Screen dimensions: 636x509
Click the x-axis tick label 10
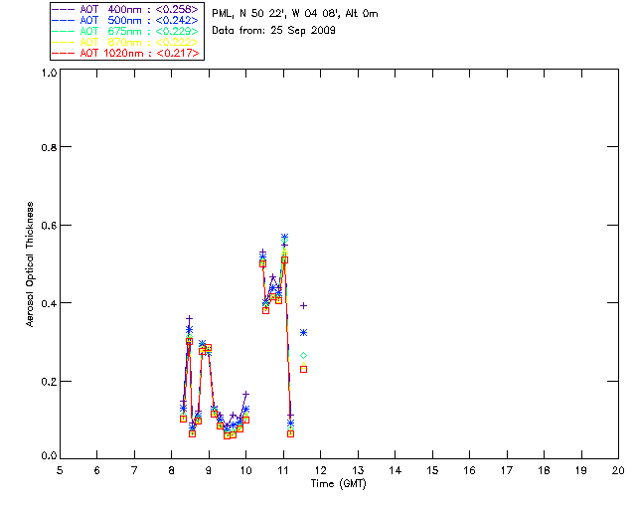tap(245, 470)
